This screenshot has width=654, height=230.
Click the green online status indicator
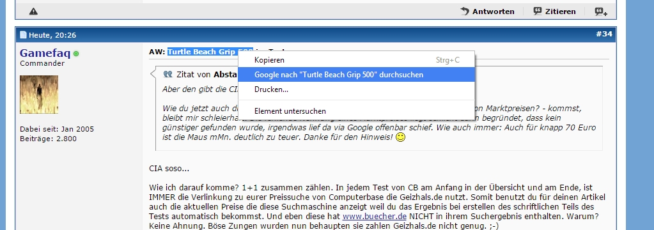click(76, 54)
